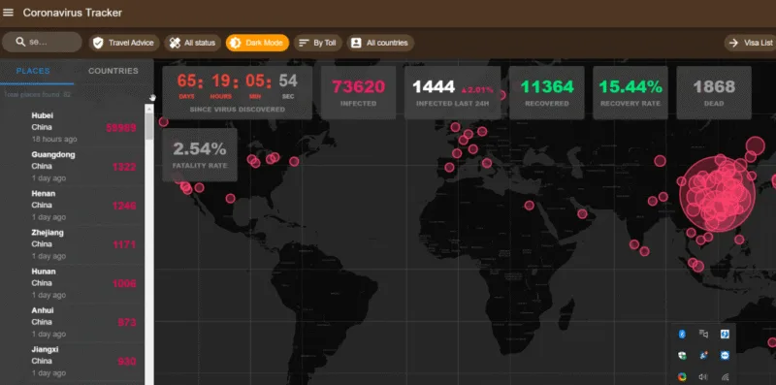Click the scrollbar up arrow in places list
The width and height of the screenshot is (776, 385).
pos(149,109)
